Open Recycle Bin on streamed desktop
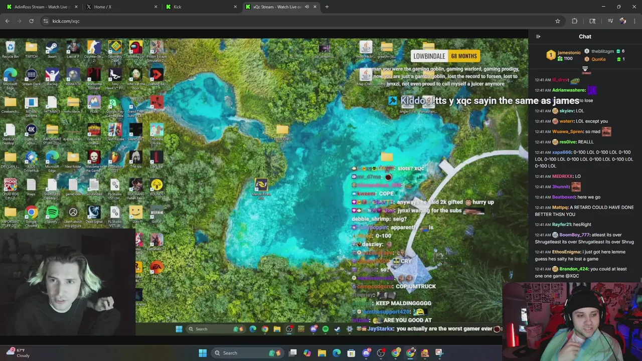642x361 pixels. click(10, 50)
